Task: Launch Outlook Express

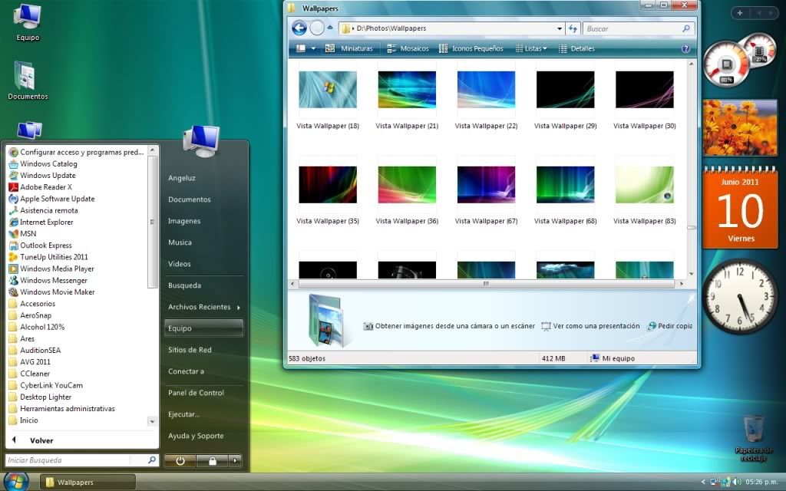Action: (x=41, y=245)
